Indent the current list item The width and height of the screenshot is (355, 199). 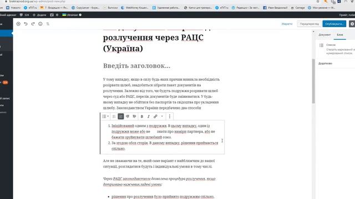(134, 117)
